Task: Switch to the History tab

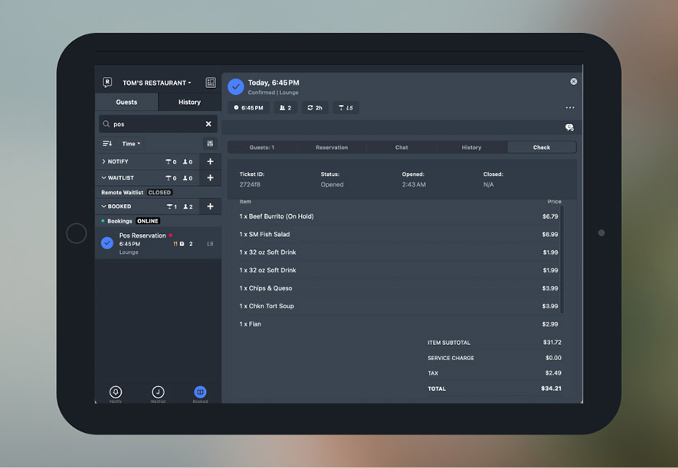Action: tap(189, 101)
